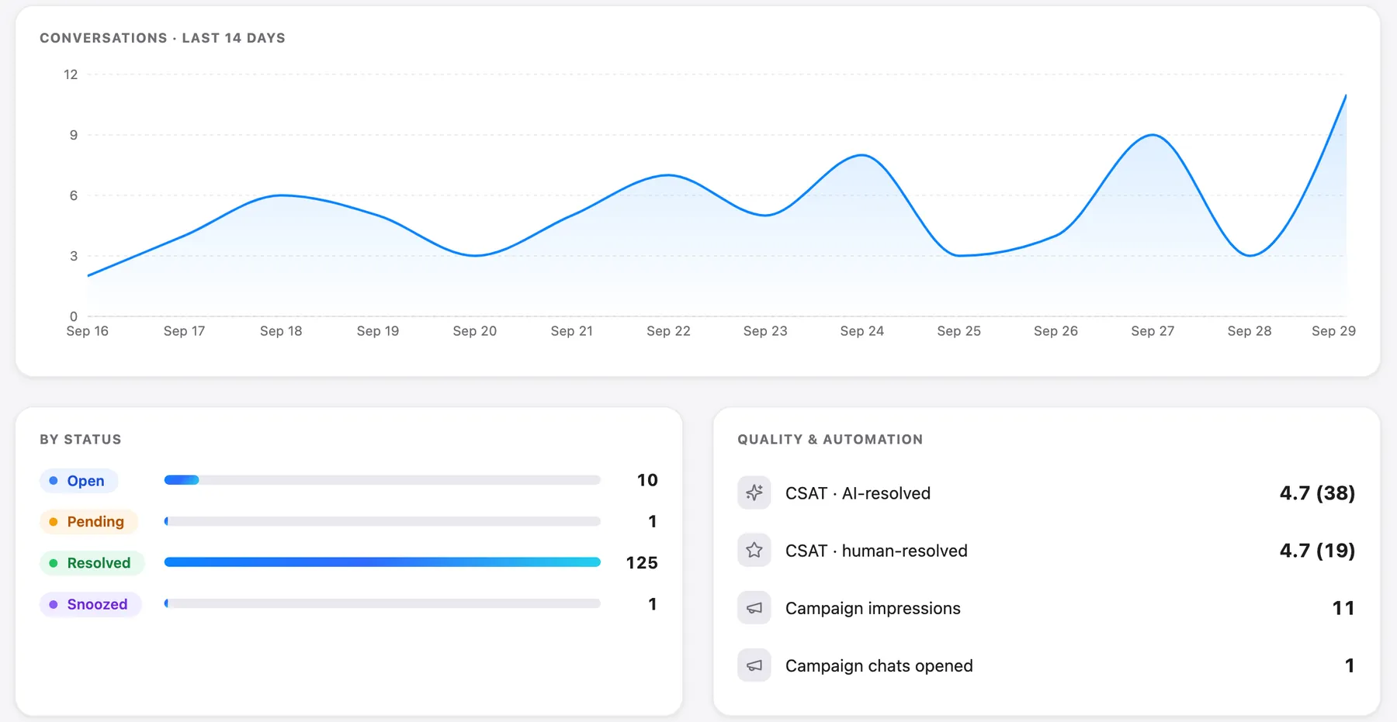Screen dimensions: 1397x722
Task: Click the Sep 27 axis label
Action: pyautogui.click(x=1153, y=331)
